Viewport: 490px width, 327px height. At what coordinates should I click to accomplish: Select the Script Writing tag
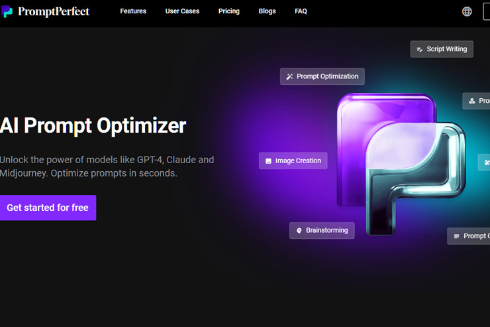point(442,49)
